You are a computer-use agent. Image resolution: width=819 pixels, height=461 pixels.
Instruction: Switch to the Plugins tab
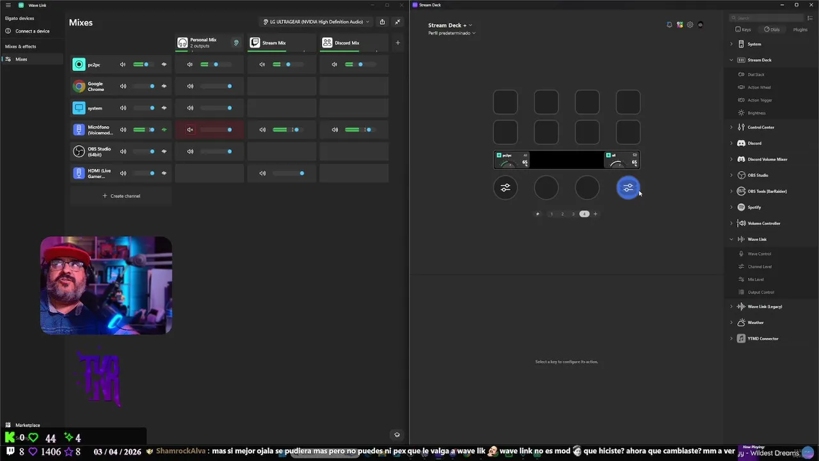click(800, 29)
